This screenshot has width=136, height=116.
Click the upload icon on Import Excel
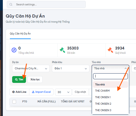point(33,92)
